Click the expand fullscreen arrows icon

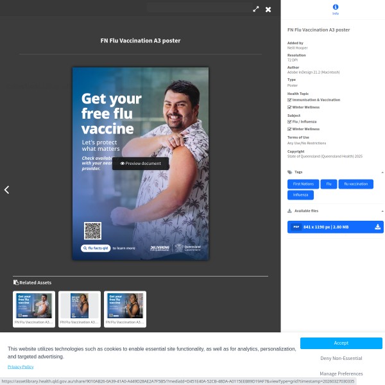click(x=256, y=9)
